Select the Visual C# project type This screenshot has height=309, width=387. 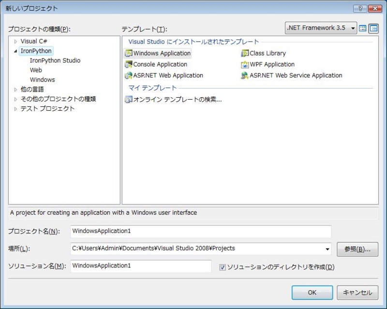pyautogui.click(x=34, y=41)
